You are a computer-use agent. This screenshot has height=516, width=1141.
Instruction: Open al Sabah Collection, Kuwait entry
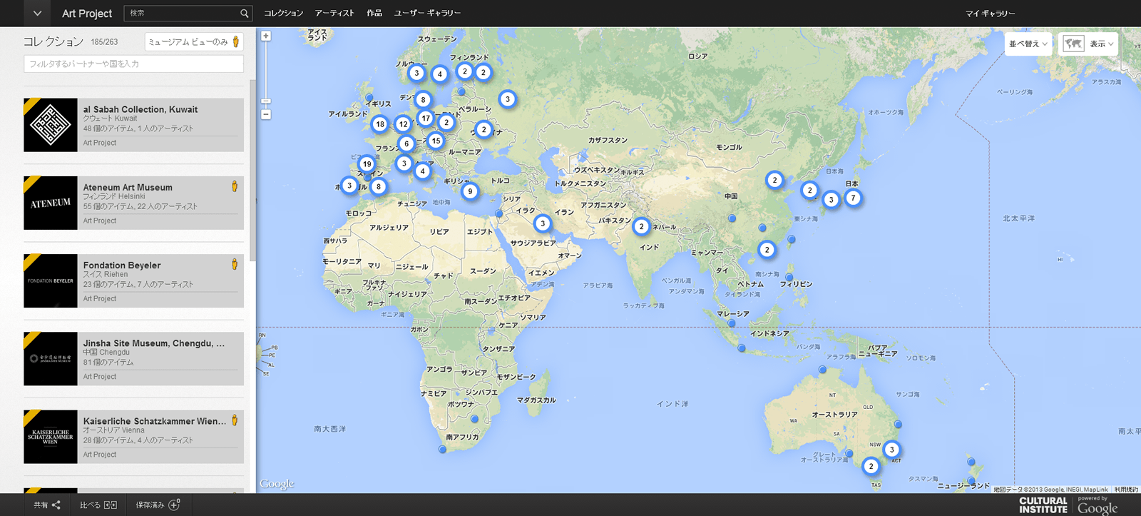(140, 109)
